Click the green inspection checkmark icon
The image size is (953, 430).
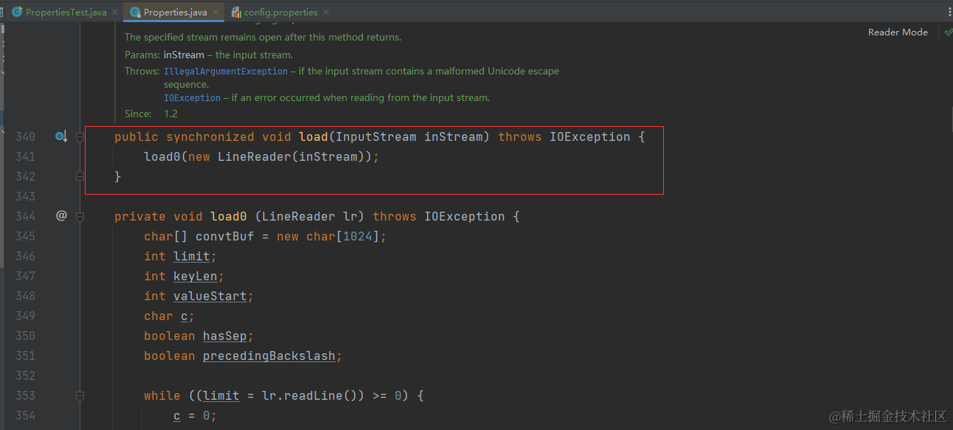pyautogui.click(x=948, y=32)
